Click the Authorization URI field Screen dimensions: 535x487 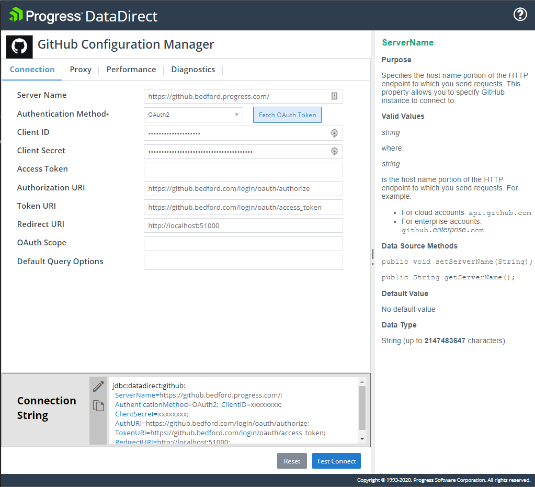(x=243, y=188)
